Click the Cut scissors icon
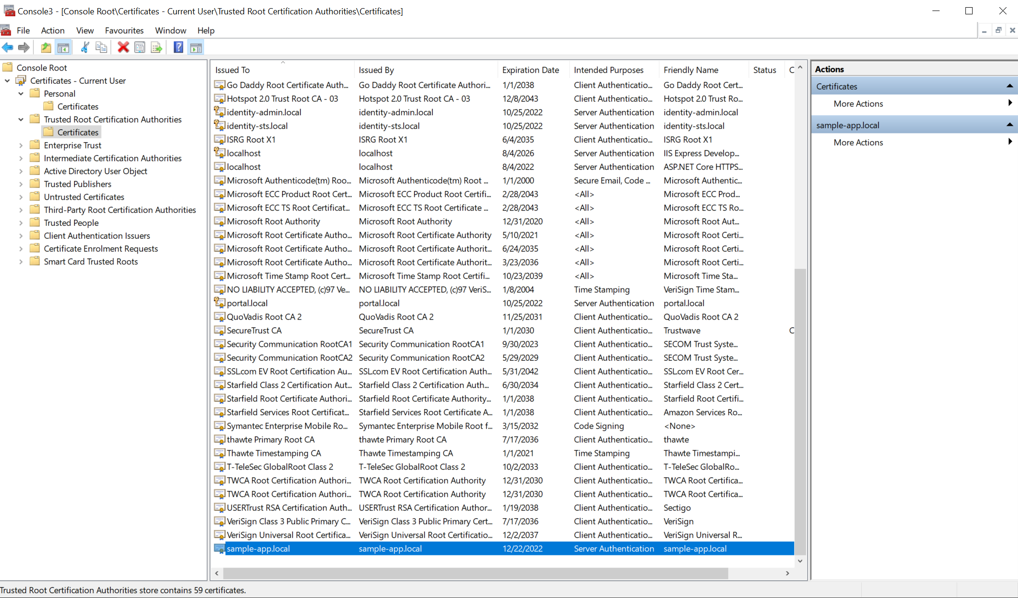This screenshot has height=598, width=1018. (85, 47)
